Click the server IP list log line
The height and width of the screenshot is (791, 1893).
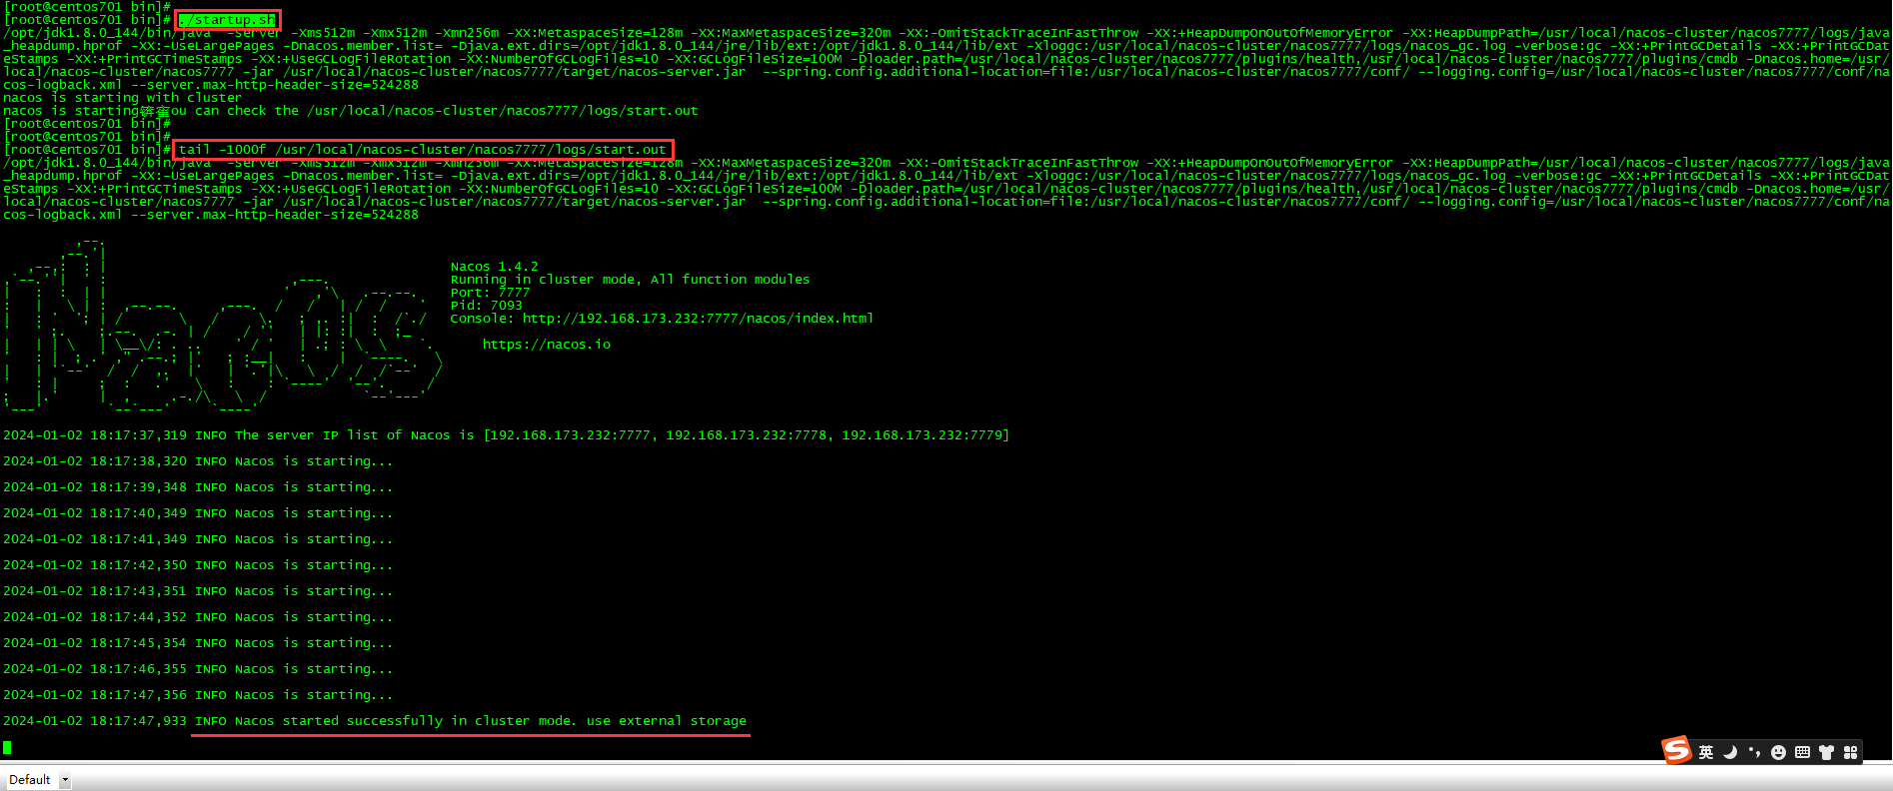coord(506,435)
